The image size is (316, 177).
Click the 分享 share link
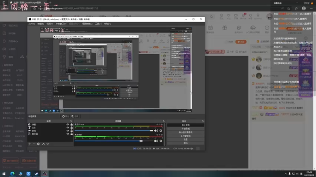[x=230, y=52]
